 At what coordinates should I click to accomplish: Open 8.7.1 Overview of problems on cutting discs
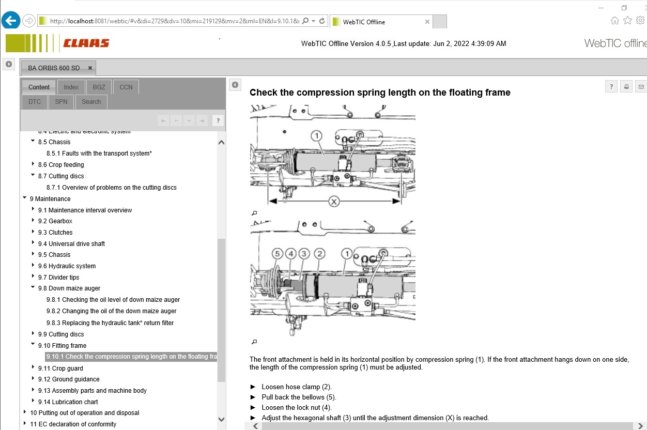coord(112,188)
